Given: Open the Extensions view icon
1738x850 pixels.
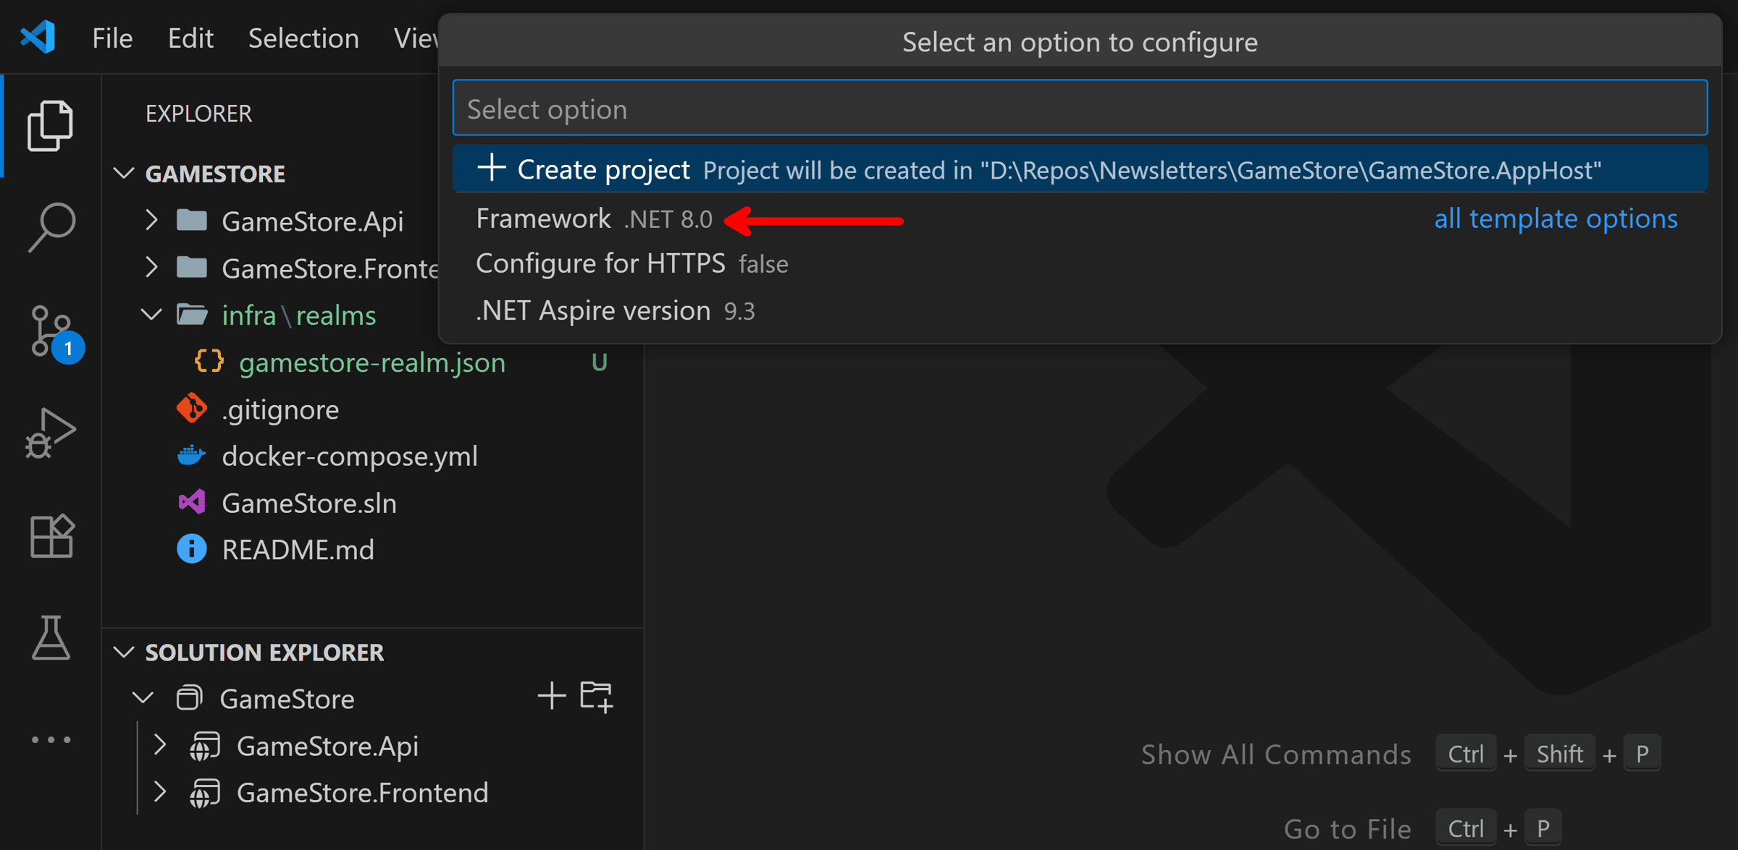Looking at the screenshot, I should [x=51, y=536].
